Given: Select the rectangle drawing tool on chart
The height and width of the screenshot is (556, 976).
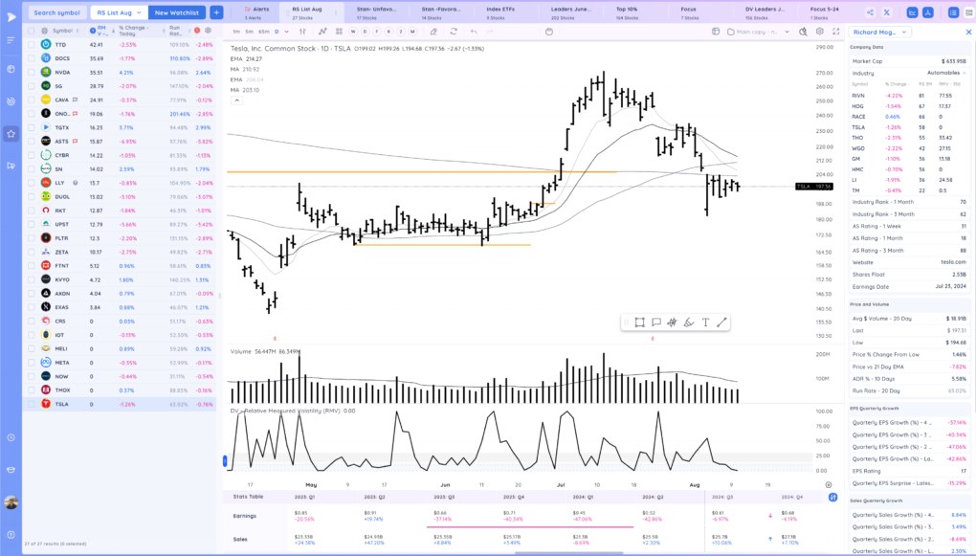Looking at the screenshot, I should click(639, 322).
